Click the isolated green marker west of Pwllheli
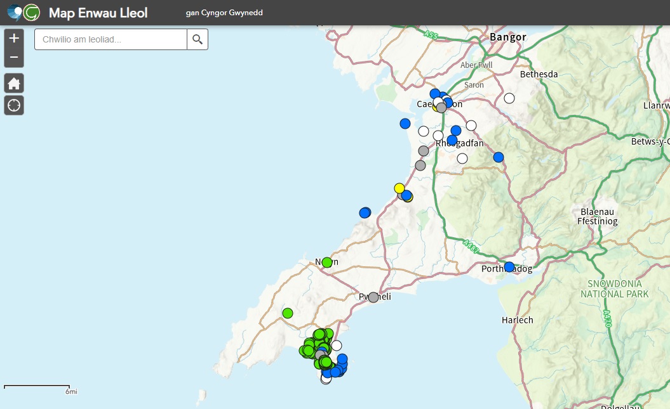The width and height of the screenshot is (670, 409). point(288,313)
